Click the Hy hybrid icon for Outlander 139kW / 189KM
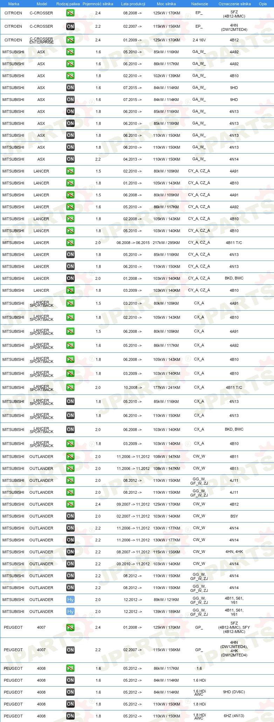This screenshot has width=274, height=722. pos(70,612)
